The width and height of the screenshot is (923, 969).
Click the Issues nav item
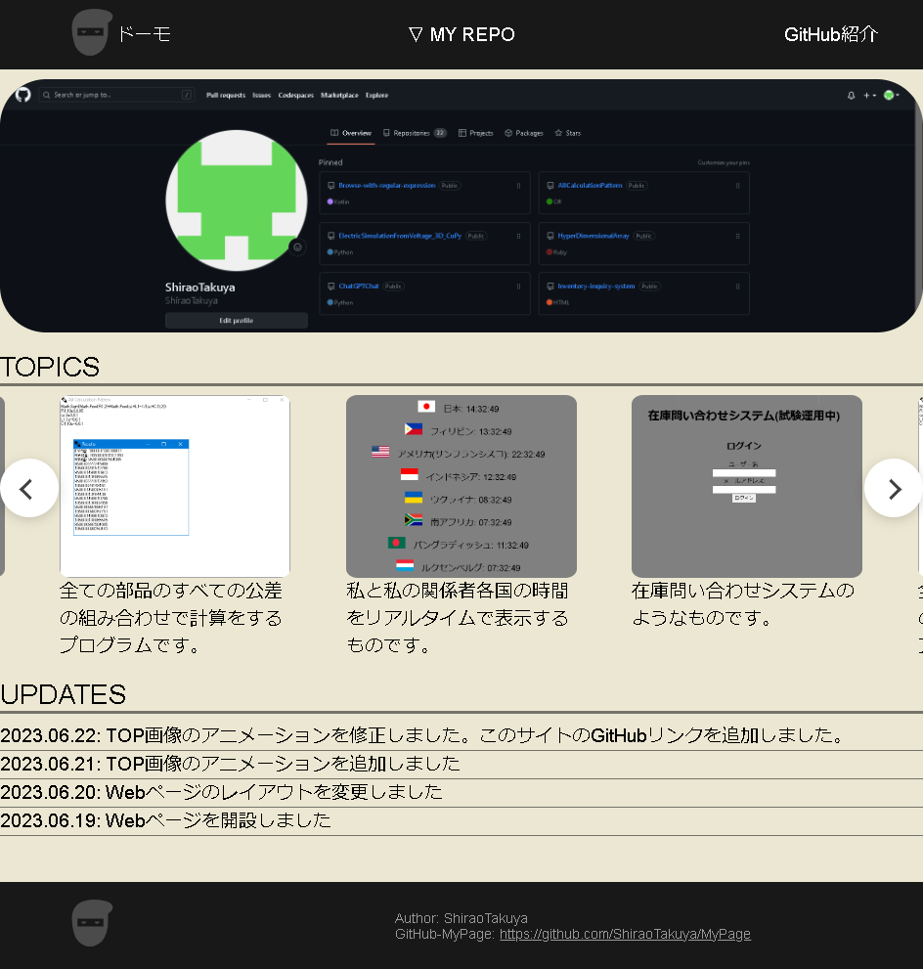(261, 95)
